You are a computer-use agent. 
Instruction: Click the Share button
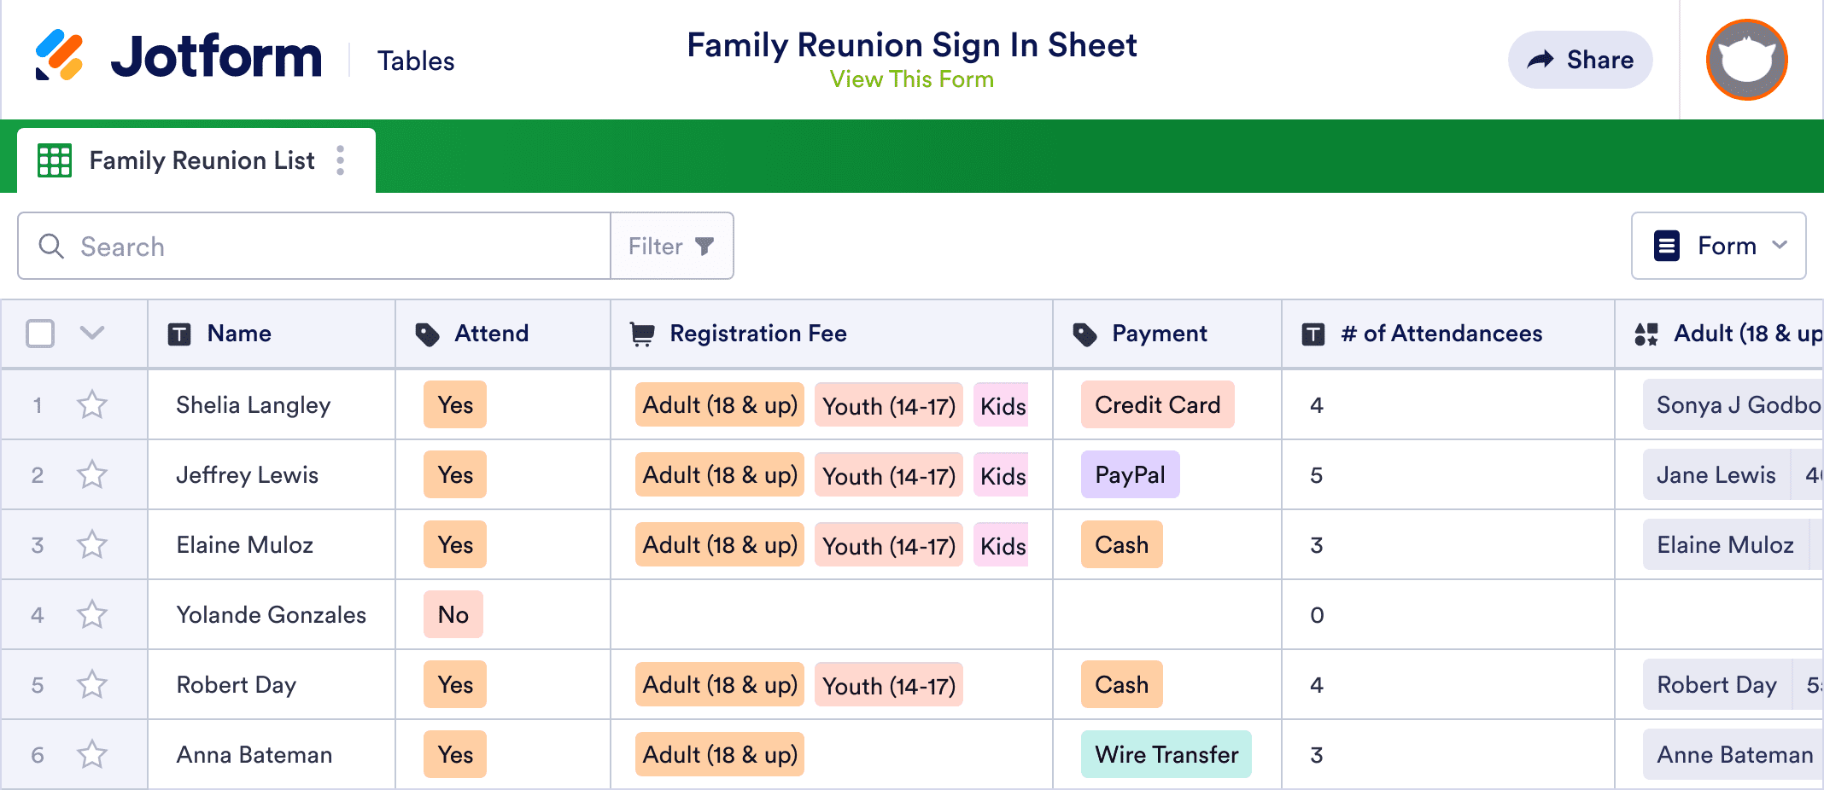coord(1580,60)
